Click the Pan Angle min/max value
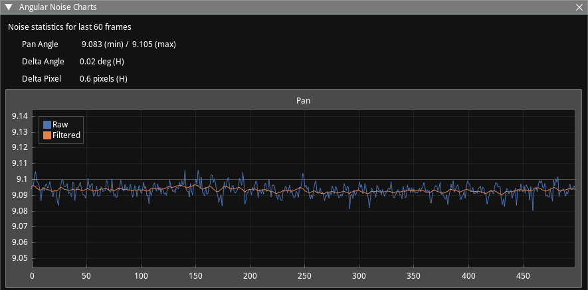Viewport: 588px width, 290px height. (128, 44)
